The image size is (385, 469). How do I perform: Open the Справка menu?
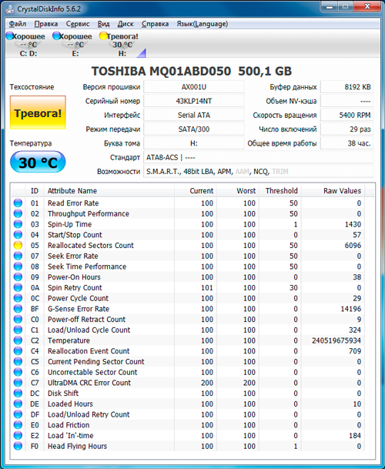[x=156, y=24]
